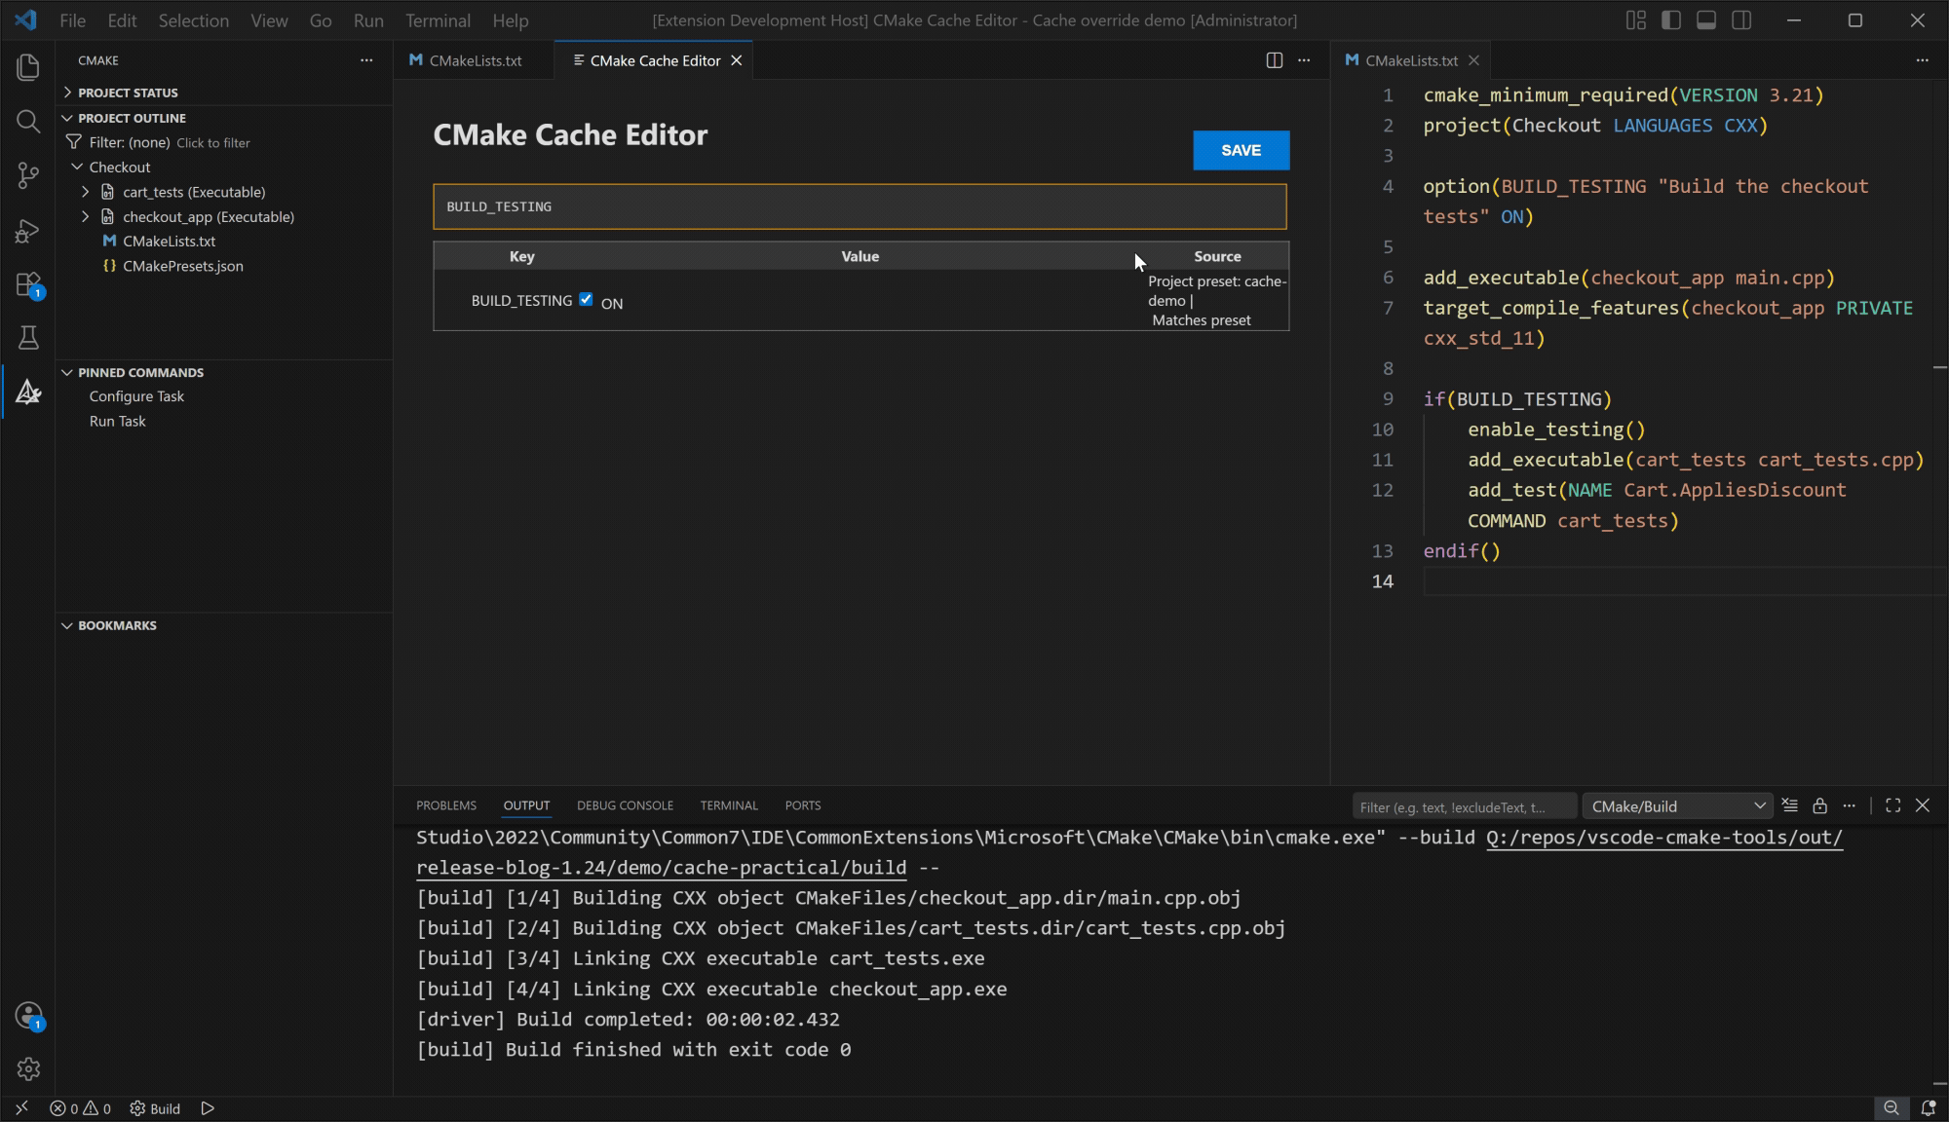Launch target with status bar play icon
This screenshot has height=1122, width=1949.
click(208, 1108)
